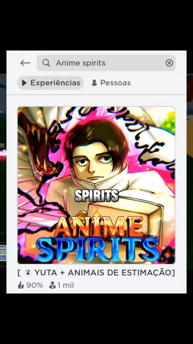Click the 90% like rating text
The height and width of the screenshot is (344, 193).
[x=35, y=285]
